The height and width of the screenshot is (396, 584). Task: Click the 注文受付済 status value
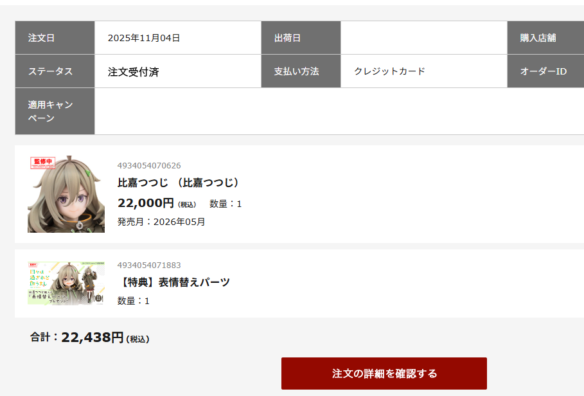(x=133, y=72)
